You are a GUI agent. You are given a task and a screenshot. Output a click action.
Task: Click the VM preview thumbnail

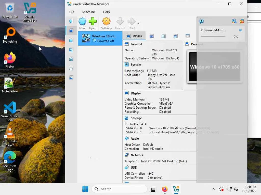tap(215, 67)
